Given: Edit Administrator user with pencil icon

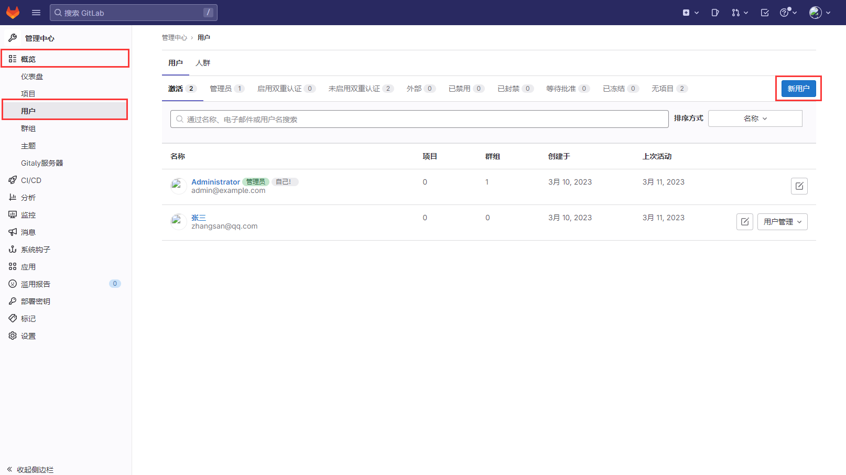Looking at the screenshot, I should pyautogui.click(x=799, y=186).
